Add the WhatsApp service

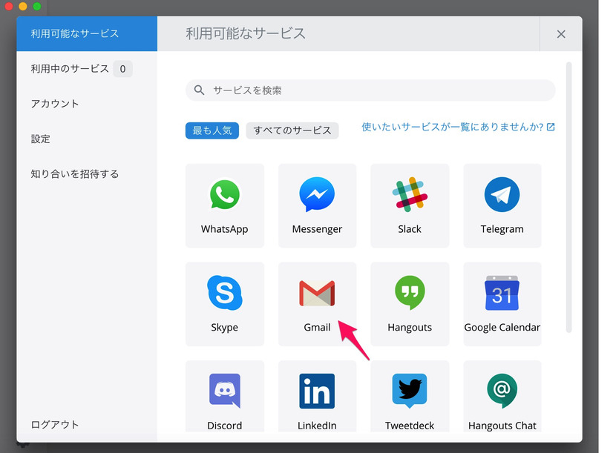224,205
